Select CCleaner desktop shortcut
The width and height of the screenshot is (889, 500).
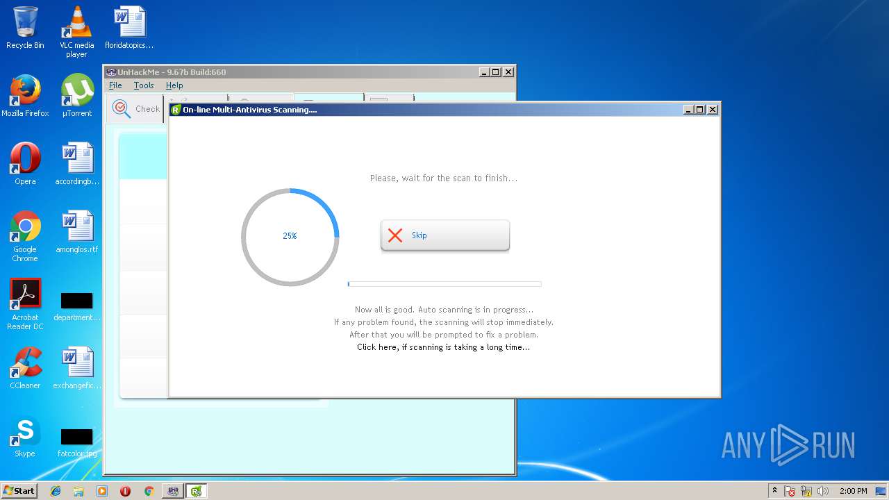25,368
